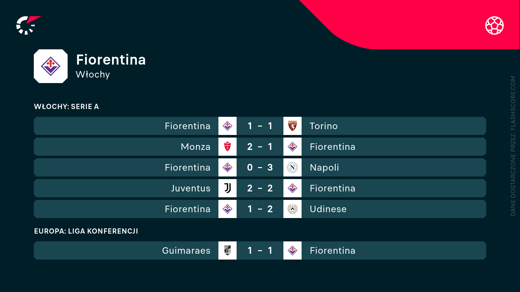The image size is (520, 292).
Task: Click the Flashscore.com data credit text
Action: [x=513, y=146]
